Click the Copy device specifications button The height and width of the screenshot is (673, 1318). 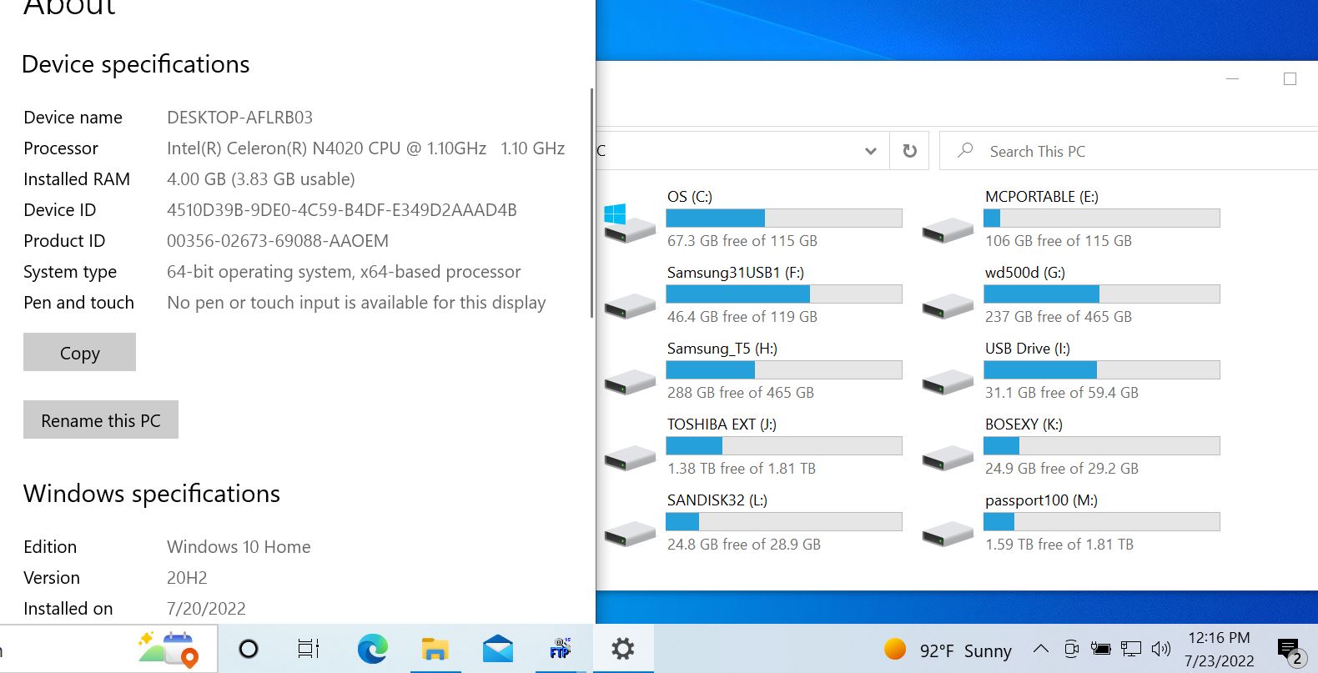coord(79,352)
